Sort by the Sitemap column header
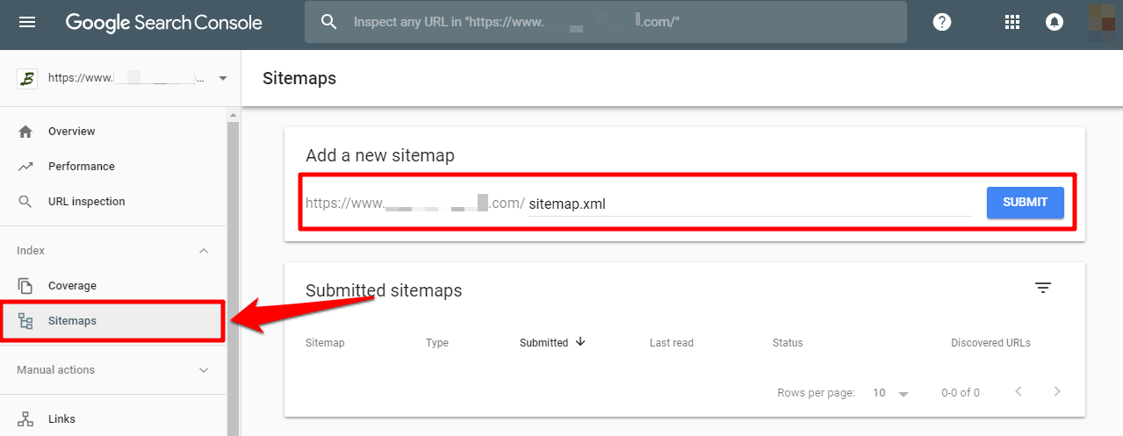This screenshot has height=436, width=1123. point(325,343)
